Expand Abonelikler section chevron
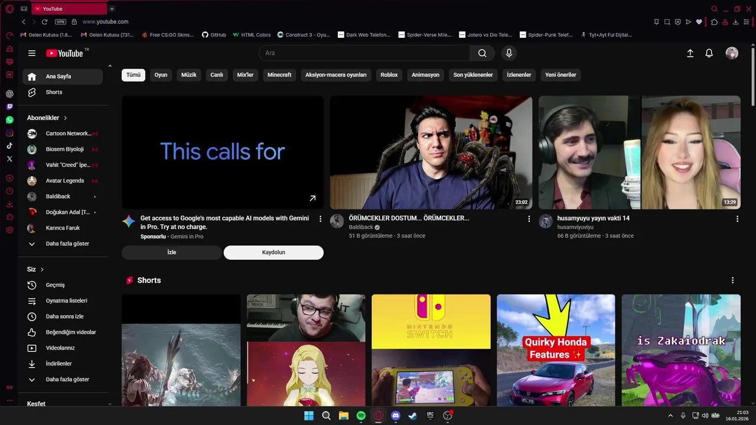 66,118
